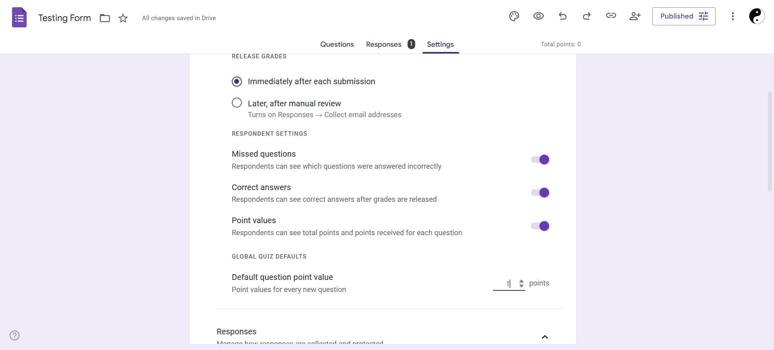Open the Responses tab
The image size is (774, 350).
coord(384,44)
